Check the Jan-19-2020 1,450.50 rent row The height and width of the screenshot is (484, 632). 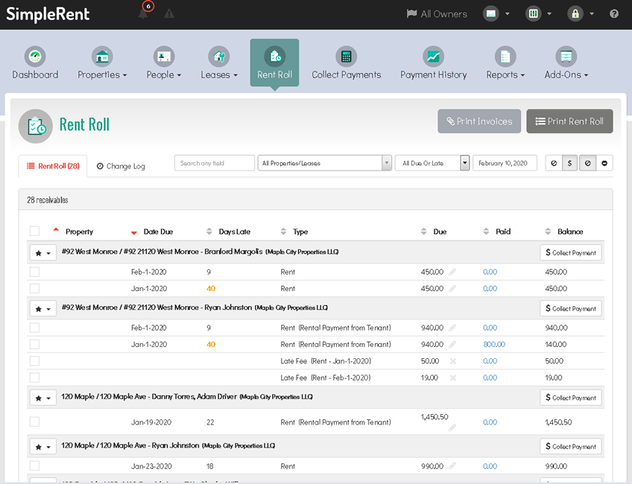coord(35,421)
